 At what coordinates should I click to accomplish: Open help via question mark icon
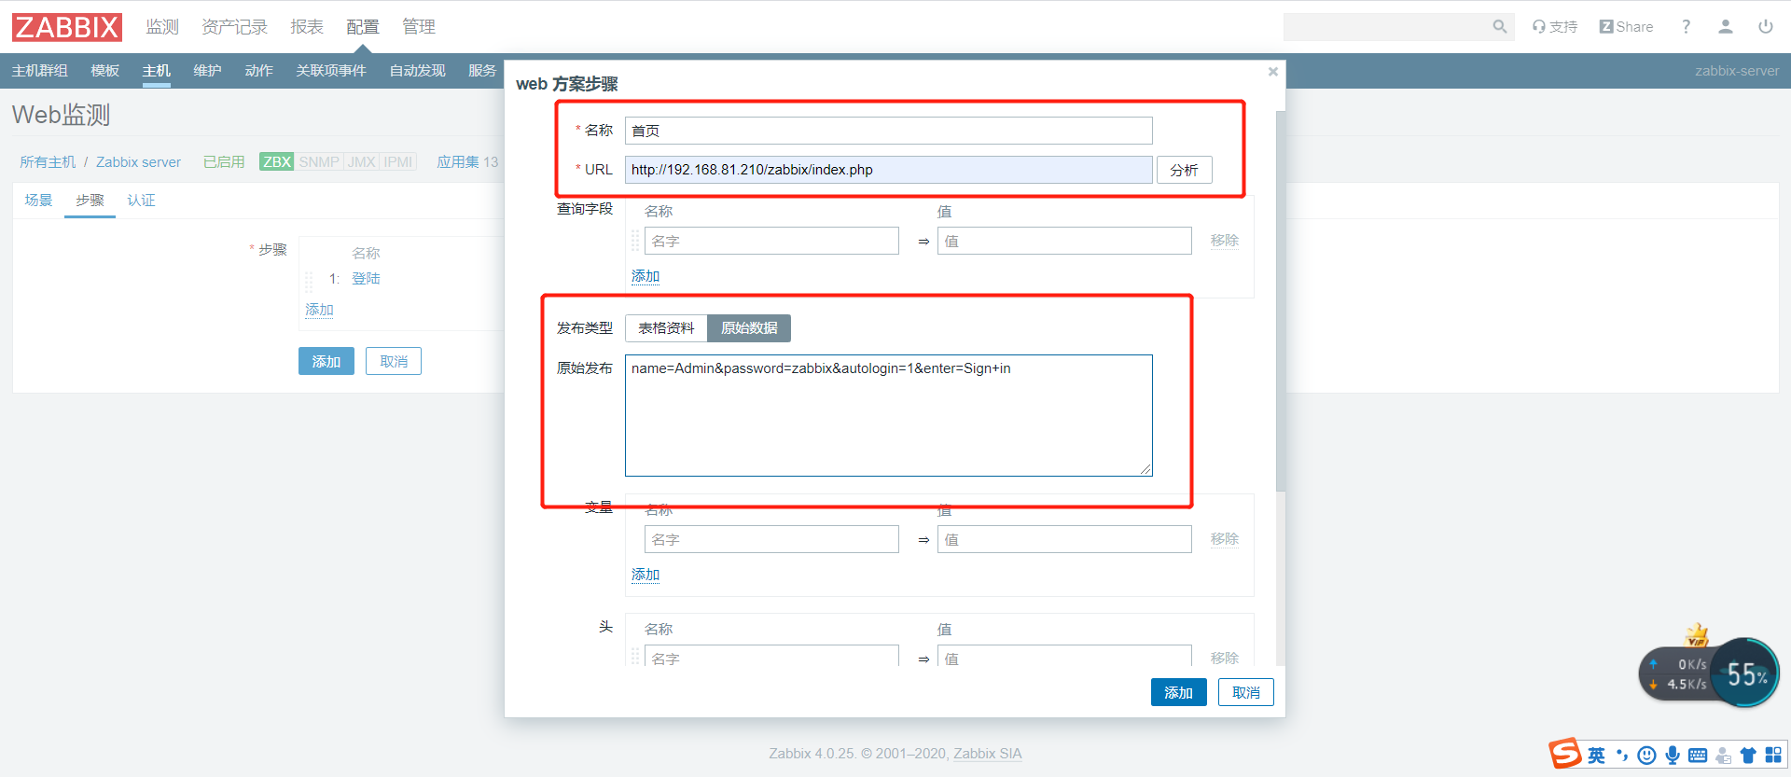(x=1686, y=27)
